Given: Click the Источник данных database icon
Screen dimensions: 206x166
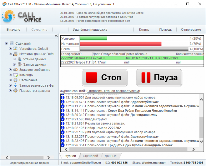Looking at the screenshot, I should 15,54.
